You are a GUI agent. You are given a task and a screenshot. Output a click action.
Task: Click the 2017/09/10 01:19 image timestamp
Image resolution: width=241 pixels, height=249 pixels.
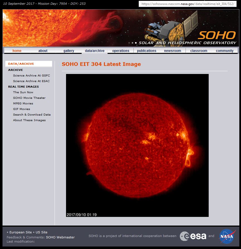point(82,215)
